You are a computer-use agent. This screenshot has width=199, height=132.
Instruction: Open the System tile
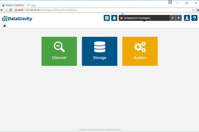(140, 51)
